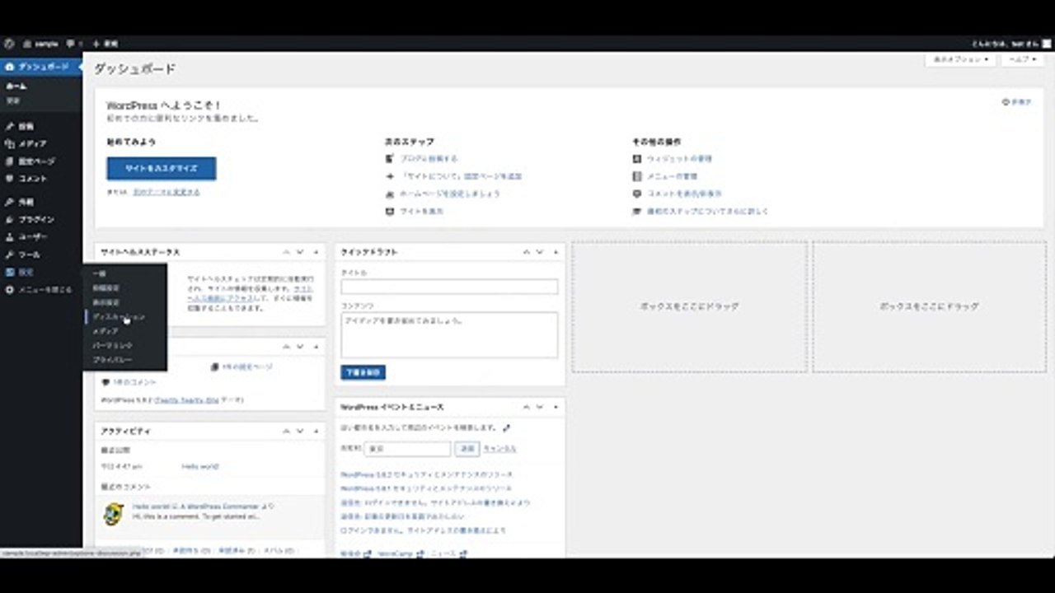The image size is (1055, 593).
Task: Focus the Quick Draft content textarea
Action: tap(449, 334)
